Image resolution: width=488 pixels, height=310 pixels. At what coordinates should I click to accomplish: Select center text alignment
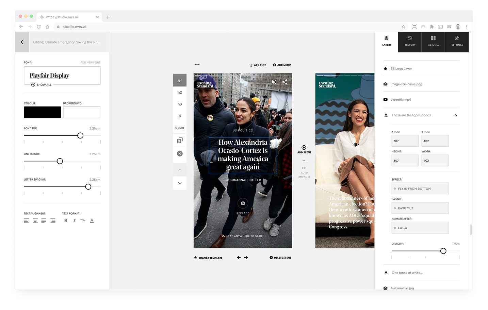(35, 221)
